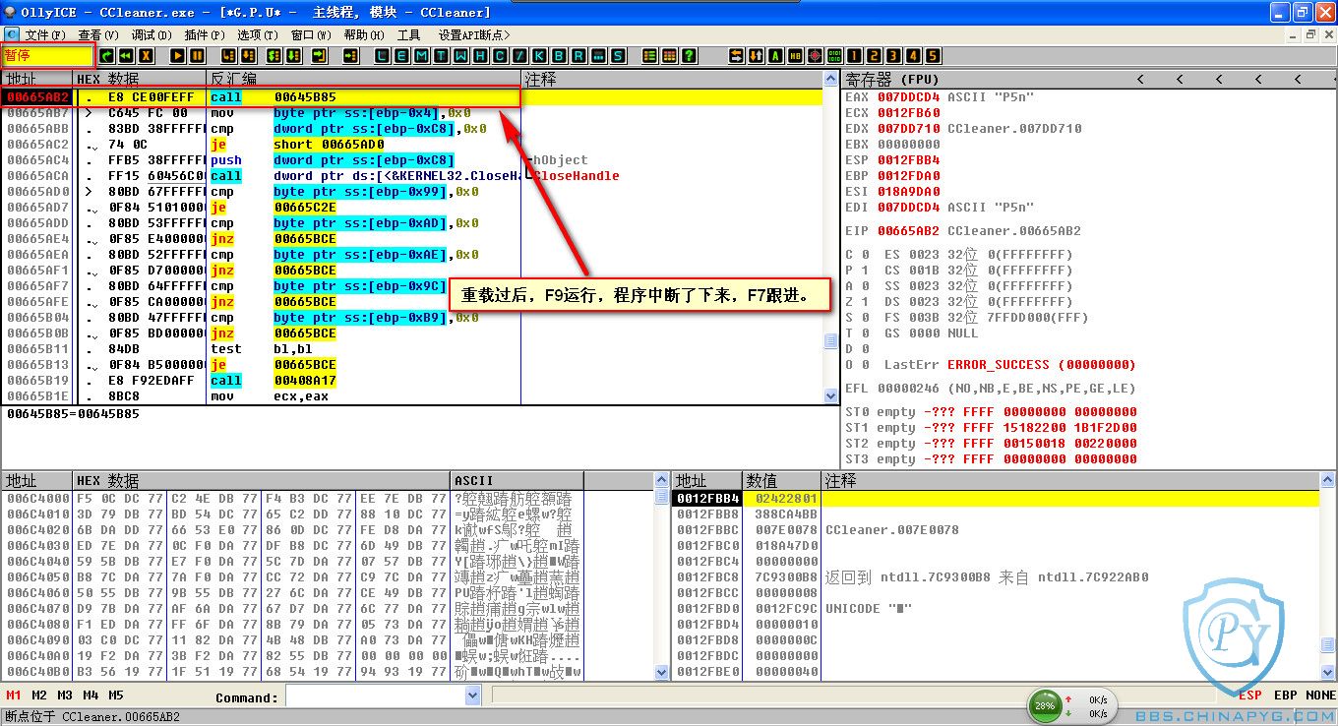This screenshot has width=1338, height=726.
Task: Toggle the M5 status bar marker
Action: pyautogui.click(x=116, y=696)
